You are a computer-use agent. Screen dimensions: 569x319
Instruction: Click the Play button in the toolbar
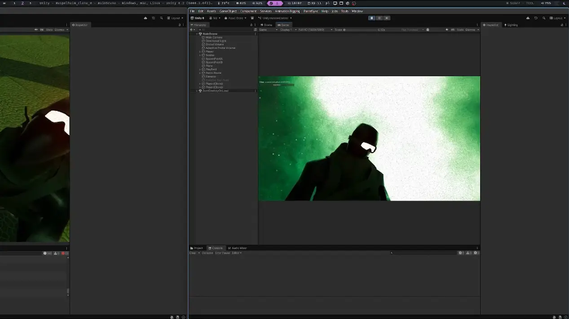tap(371, 18)
